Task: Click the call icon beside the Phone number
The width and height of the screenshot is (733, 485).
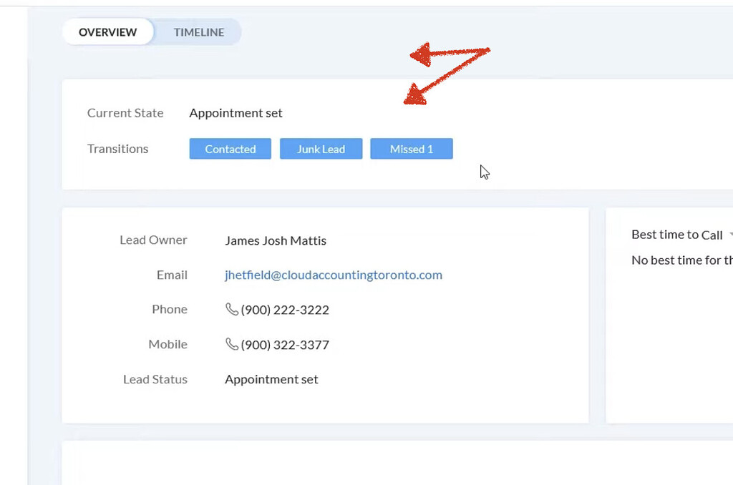Action: tap(232, 309)
